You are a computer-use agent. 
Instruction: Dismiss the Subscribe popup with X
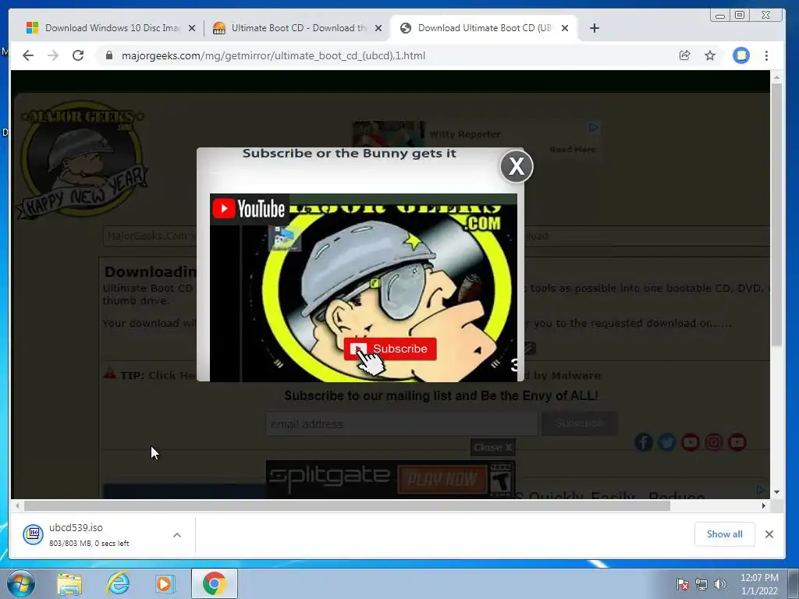click(x=517, y=166)
